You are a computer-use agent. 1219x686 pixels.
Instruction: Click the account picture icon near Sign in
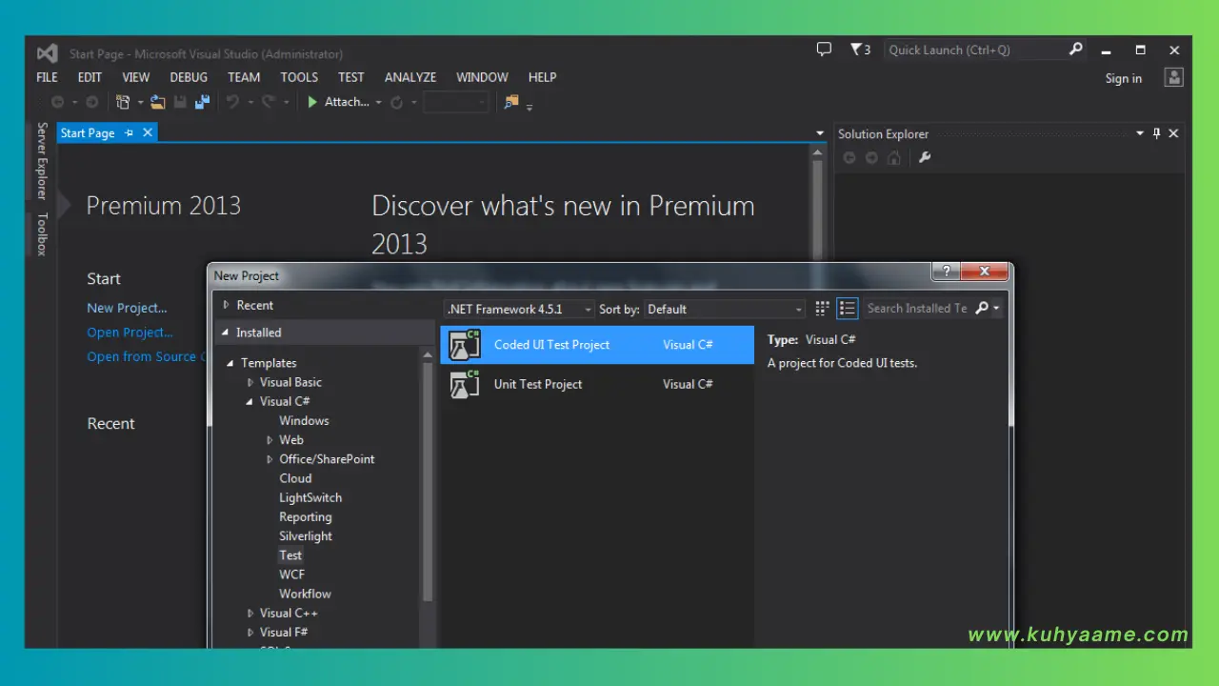click(x=1174, y=78)
